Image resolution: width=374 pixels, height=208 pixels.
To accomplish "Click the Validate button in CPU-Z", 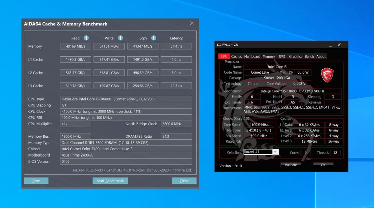I will point(291,165).
